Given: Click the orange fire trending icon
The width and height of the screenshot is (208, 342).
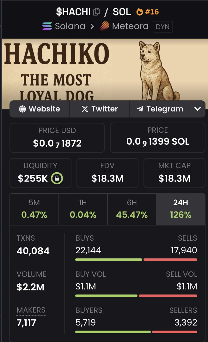Looking at the screenshot, I should coord(139,12).
